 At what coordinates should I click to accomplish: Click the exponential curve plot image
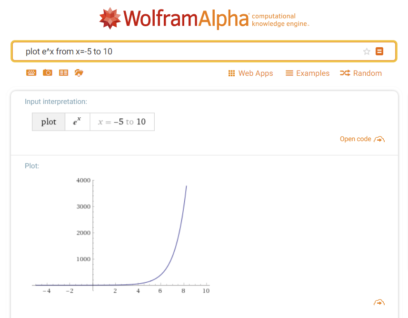121,236
